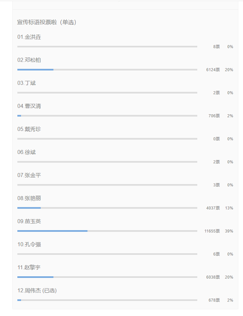Select the poll title 宣传标语投票啦
Image resolution: width=243 pixels, height=316 pixels.
[x=37, y=22]
